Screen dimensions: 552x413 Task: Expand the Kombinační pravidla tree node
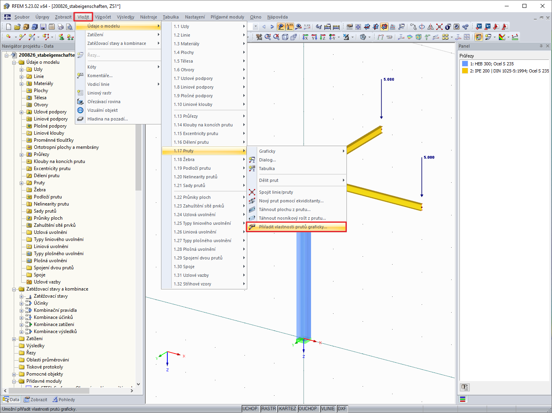click(x=22, y=311)
